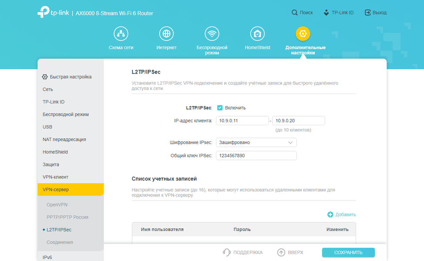
Task: Click the AX6000 8-Stream Wi-Fi 6 Router title
Action: click(114, 13)
